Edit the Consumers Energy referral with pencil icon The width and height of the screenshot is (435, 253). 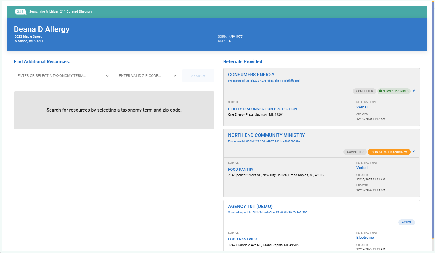(414, 91)
